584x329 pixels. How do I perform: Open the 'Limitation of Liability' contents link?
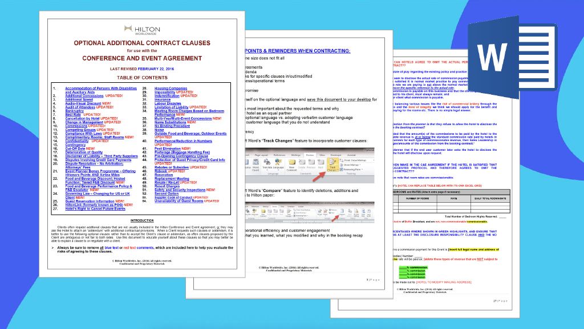[171, 107]
